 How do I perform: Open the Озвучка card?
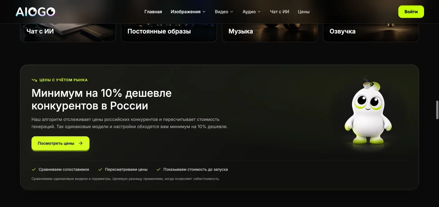point(371,33)
